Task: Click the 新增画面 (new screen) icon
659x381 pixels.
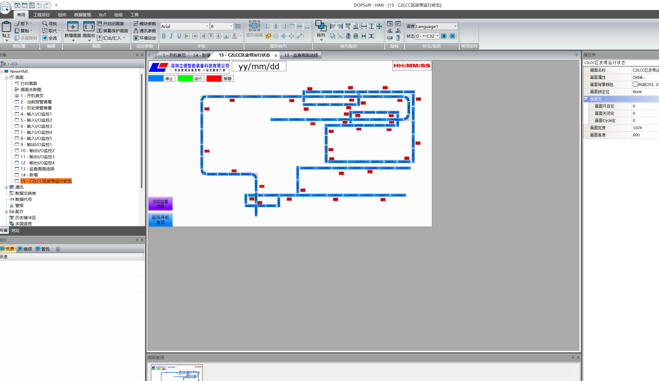Action: point(73,27)
